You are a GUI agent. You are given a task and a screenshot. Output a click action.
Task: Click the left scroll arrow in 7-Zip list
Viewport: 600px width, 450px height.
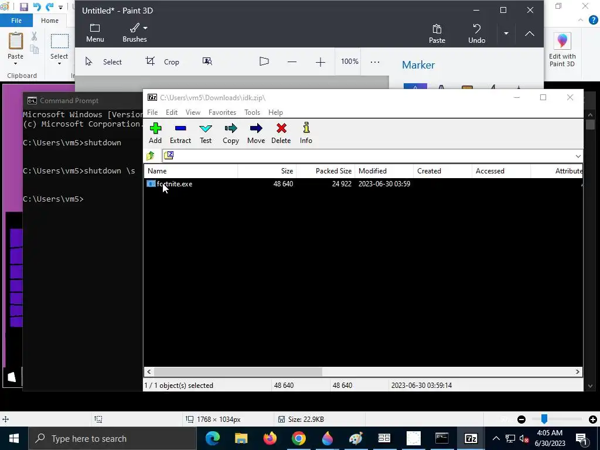[149, 371]
